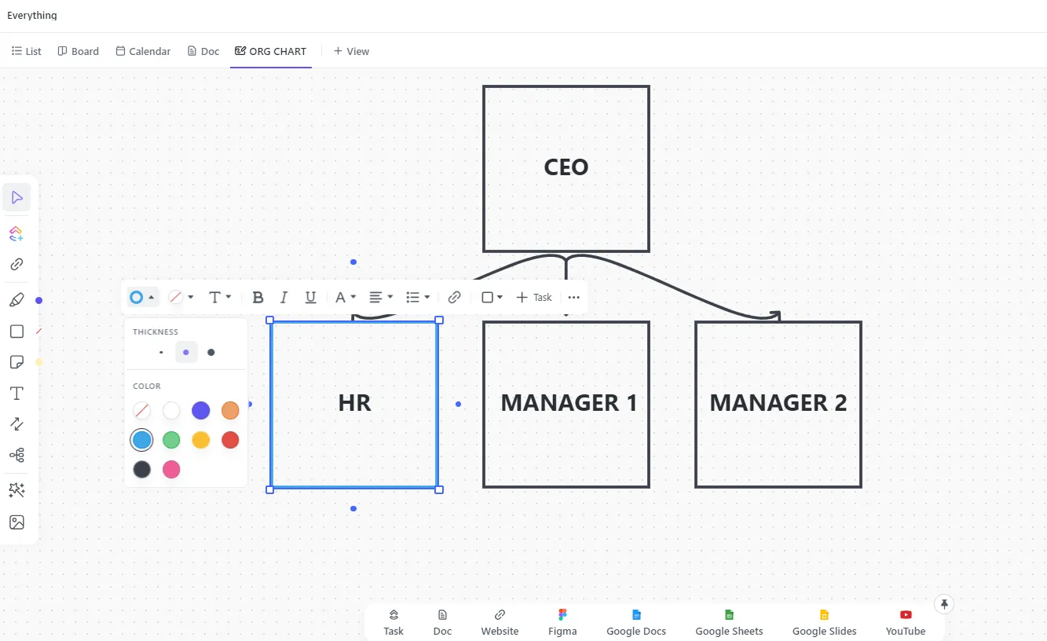Click the insert image tool

click(16, 522)
